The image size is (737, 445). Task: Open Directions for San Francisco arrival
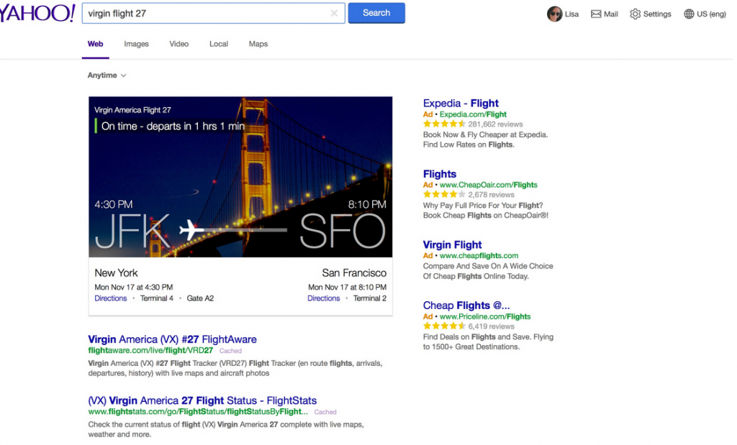[323, 298]
